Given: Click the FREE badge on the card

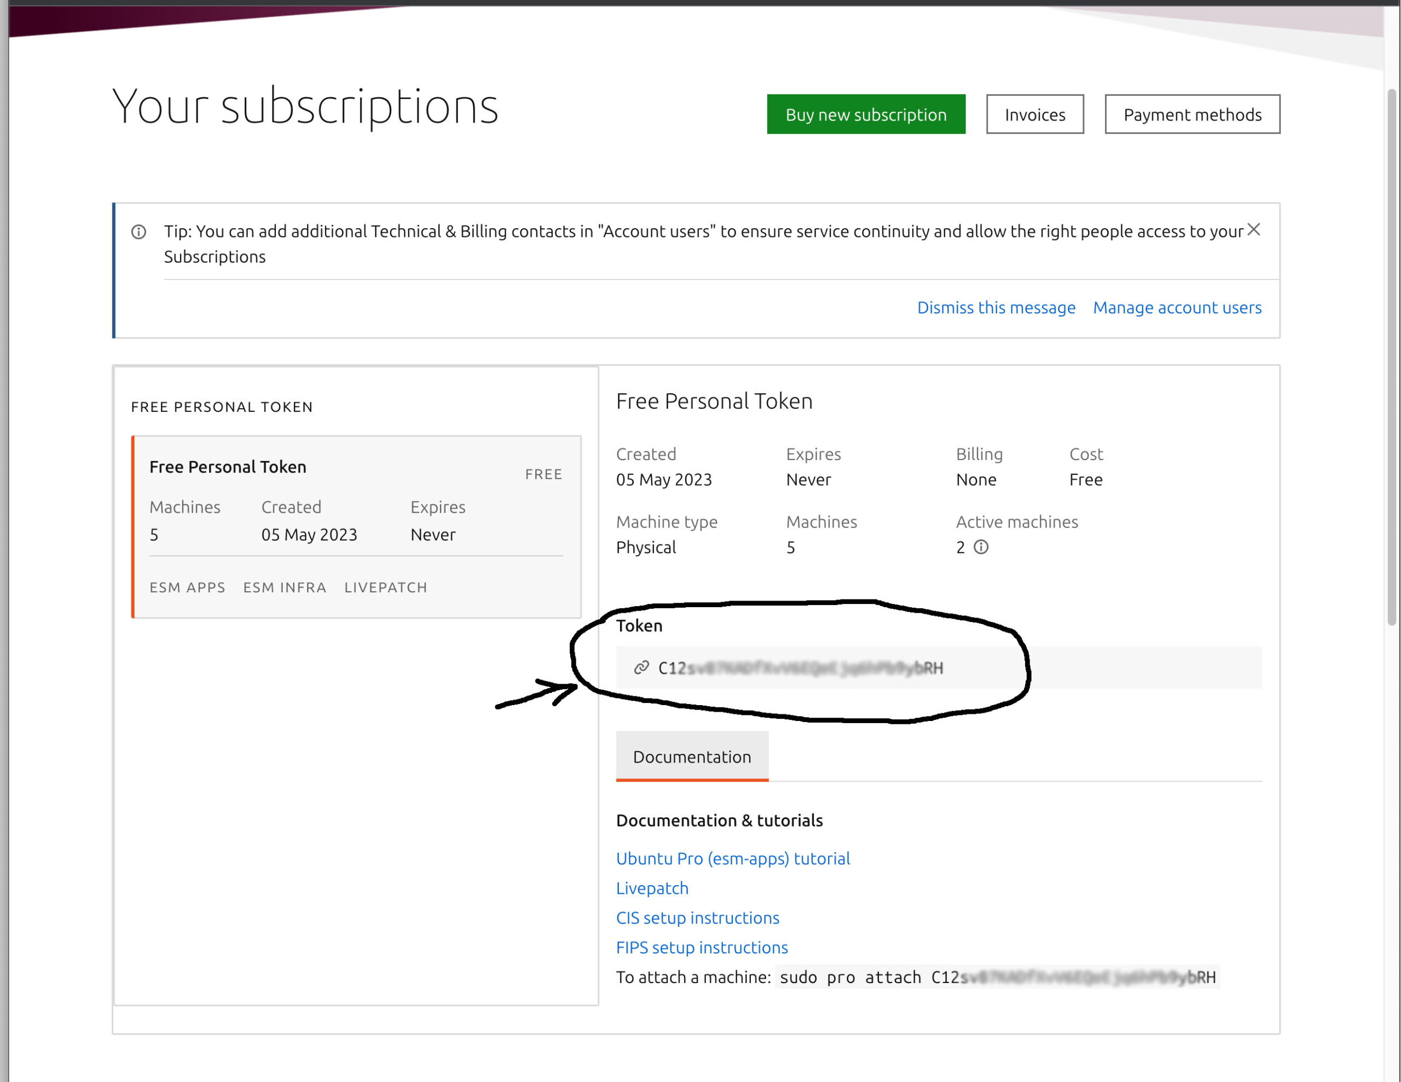Looking at the screenshot, I should point(543,474).
